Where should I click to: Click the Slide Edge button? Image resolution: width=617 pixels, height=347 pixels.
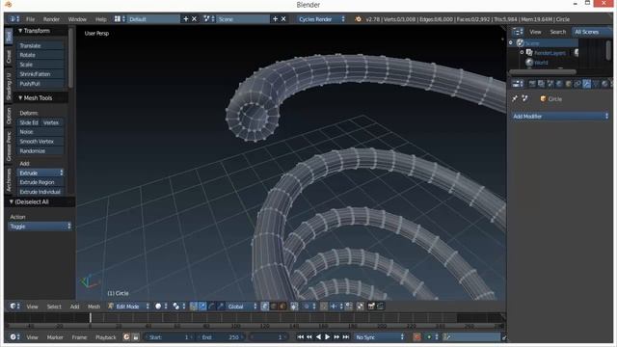(x=28, y=122)
